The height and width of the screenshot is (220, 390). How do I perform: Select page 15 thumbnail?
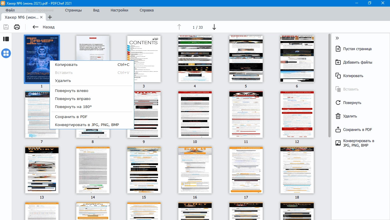point(144,170)
